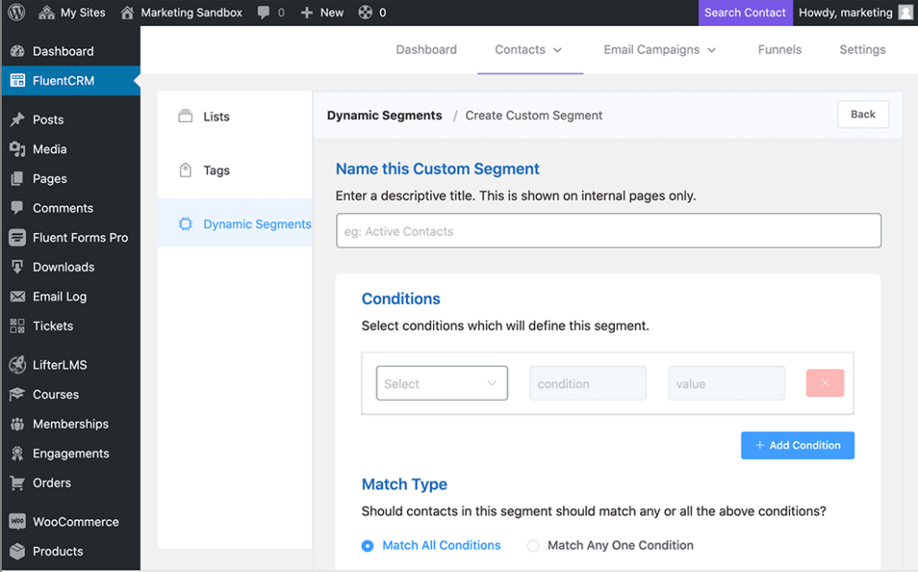Viewport: 918px width, 572px height.
Task: Click the WooCommerce woo icon
Action: click(18, 521)
